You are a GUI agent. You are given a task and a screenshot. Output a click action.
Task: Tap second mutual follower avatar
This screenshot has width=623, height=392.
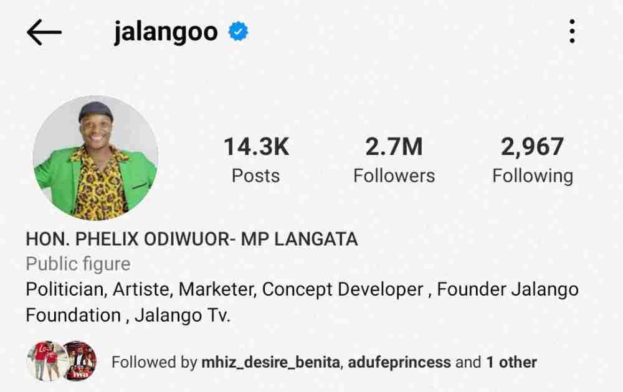(x=80, y=361)
